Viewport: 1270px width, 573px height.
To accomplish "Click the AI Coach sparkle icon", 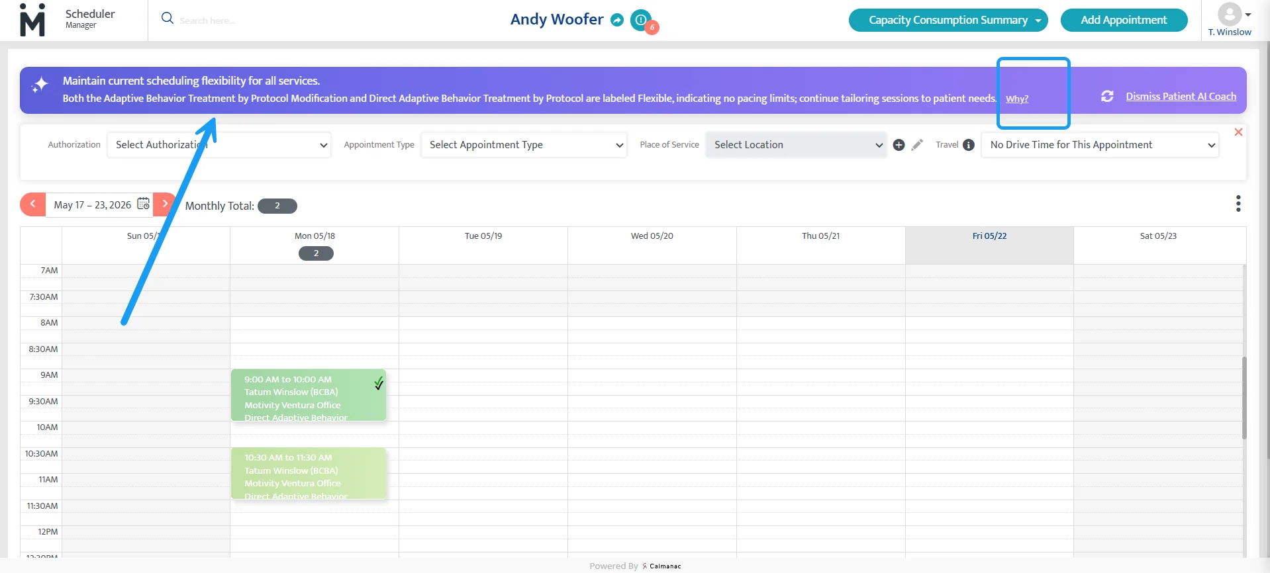I will (x=40, y=85).
